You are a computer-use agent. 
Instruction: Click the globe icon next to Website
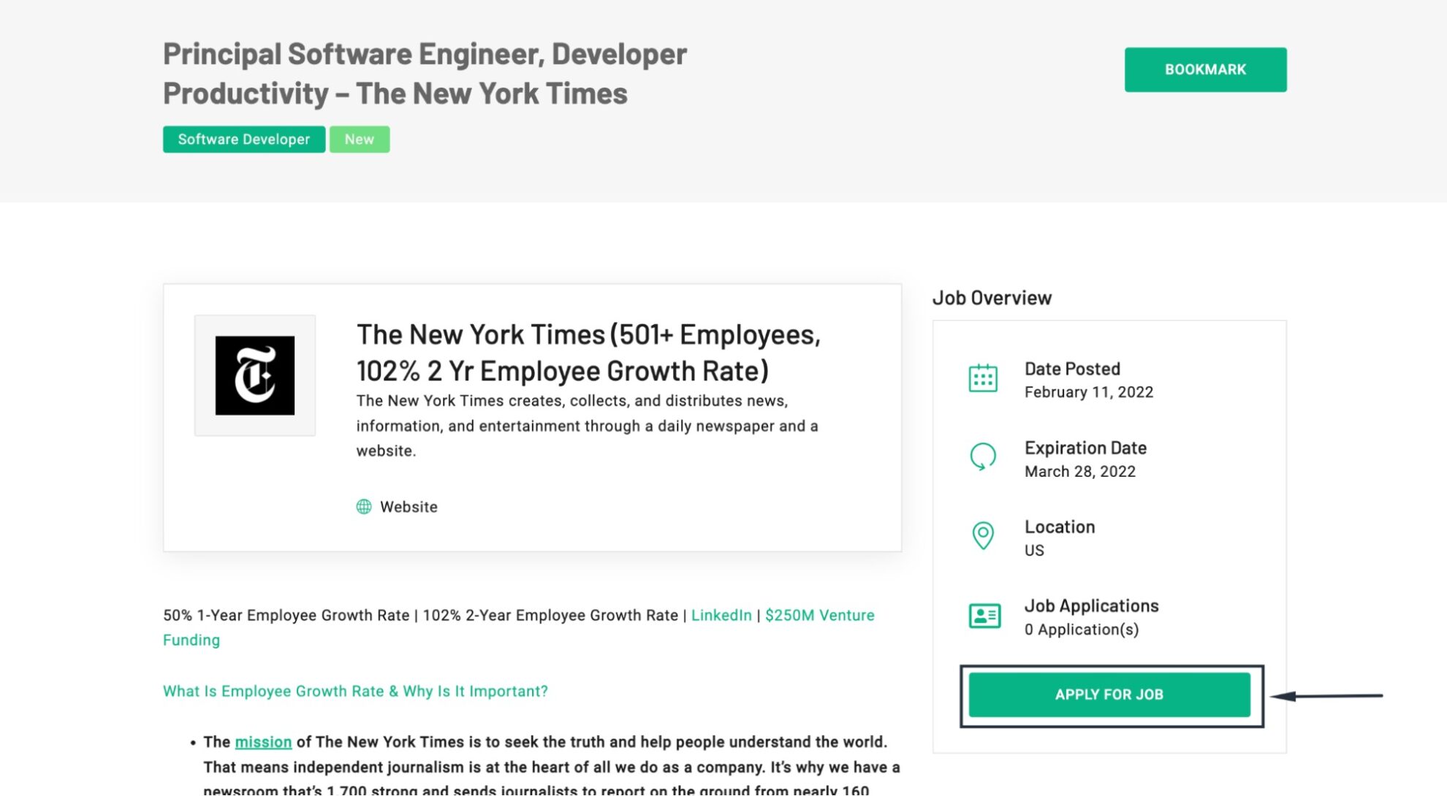pyautogui.click(x=364, y=506)
